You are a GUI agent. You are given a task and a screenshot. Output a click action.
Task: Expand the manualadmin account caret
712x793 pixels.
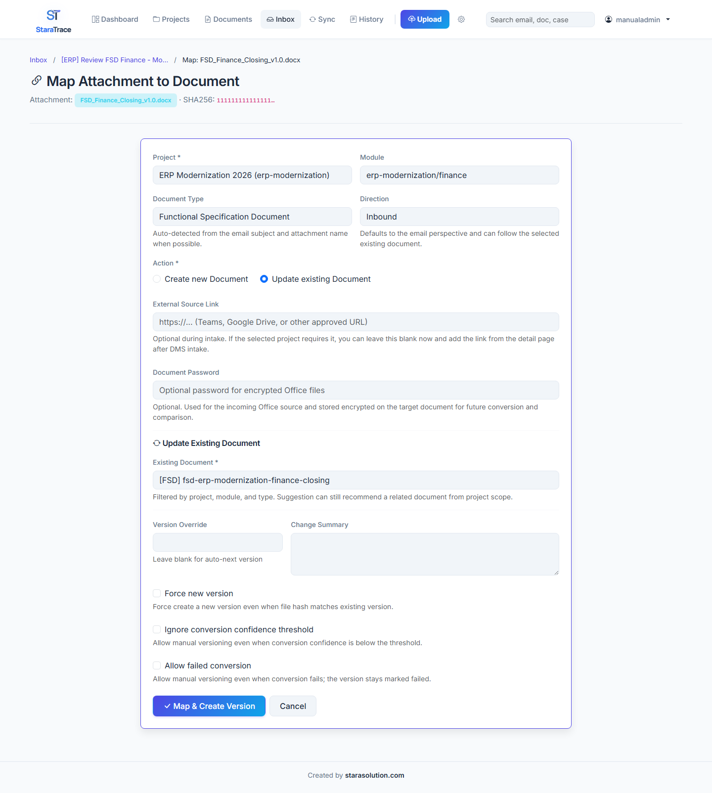668,20
